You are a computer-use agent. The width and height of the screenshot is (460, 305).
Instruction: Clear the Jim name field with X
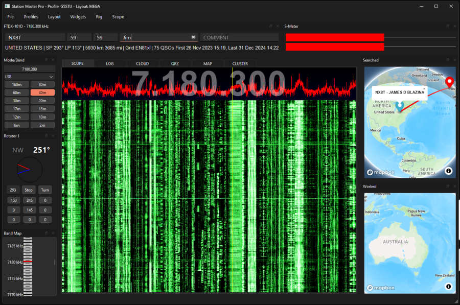coord(193,37)
